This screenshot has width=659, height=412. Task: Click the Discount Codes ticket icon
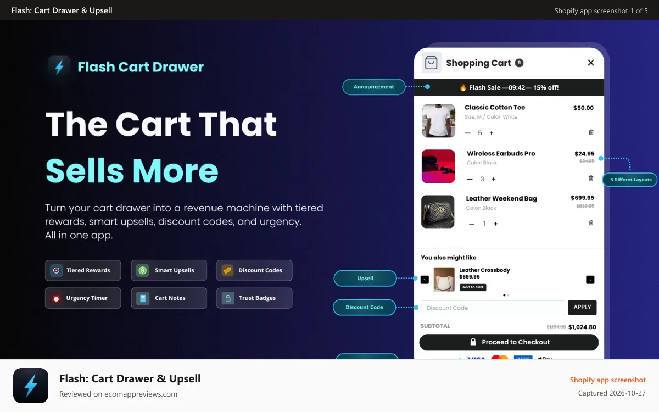(227, 270)
